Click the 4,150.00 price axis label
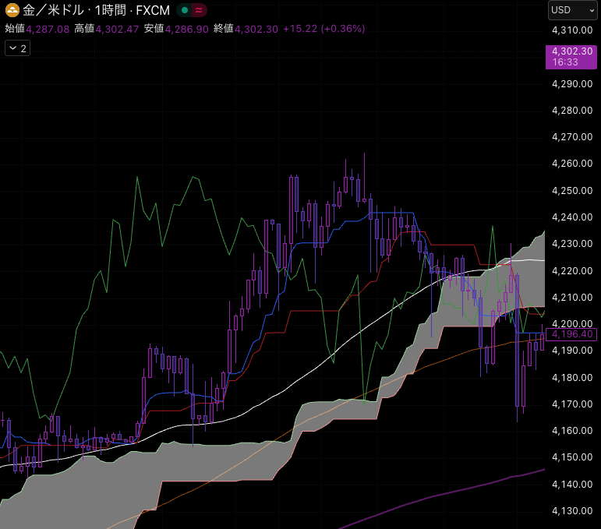Viewport: 601px width, 529px height. coord(572,457)
